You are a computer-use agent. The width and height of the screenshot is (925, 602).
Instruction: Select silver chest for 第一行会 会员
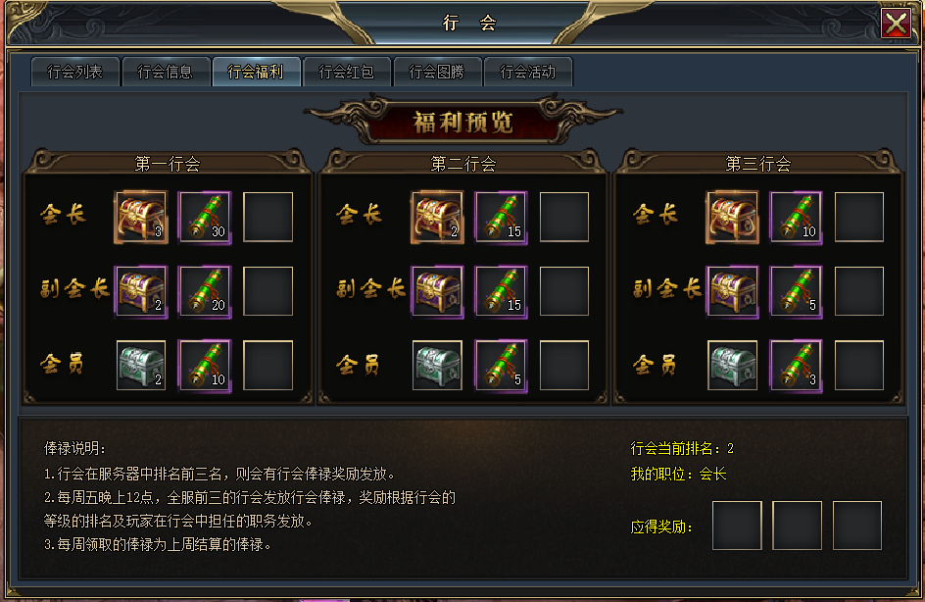(x=141, y=366)
